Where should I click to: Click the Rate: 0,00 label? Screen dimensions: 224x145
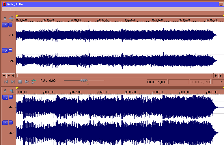click(48, 81)
